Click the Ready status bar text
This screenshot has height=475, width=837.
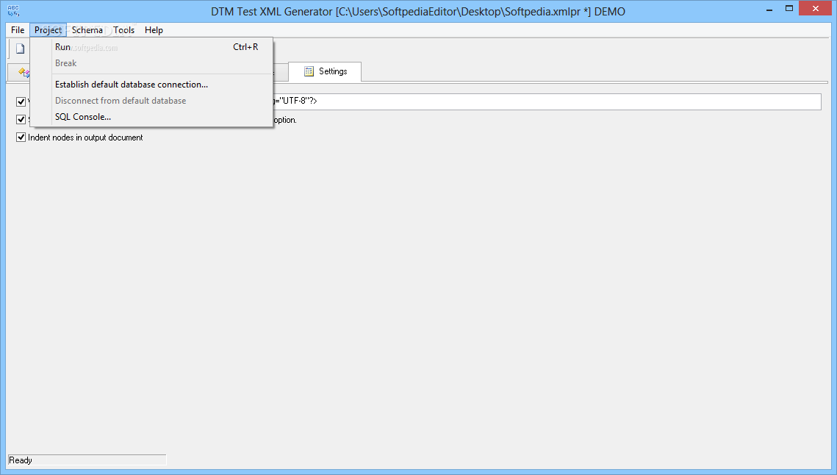point(21,460)
